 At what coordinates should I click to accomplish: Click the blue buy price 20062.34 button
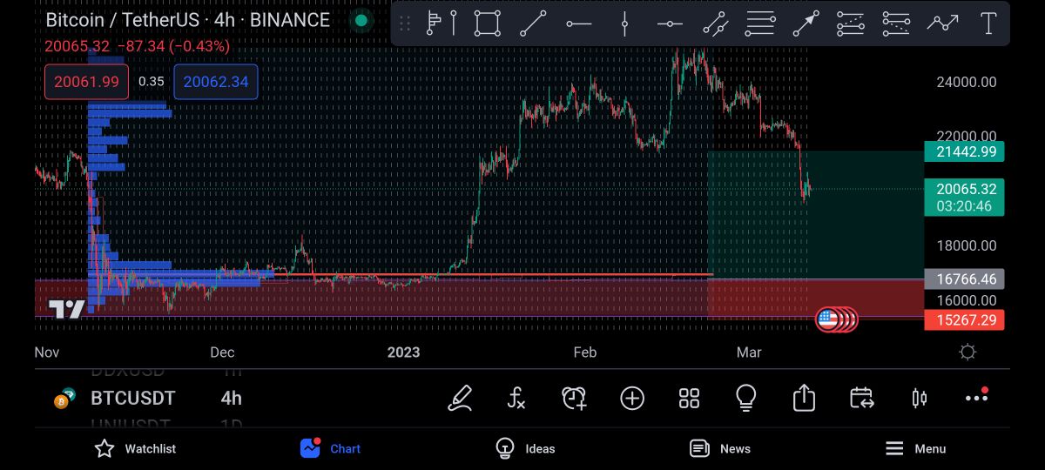click(215, 82)
